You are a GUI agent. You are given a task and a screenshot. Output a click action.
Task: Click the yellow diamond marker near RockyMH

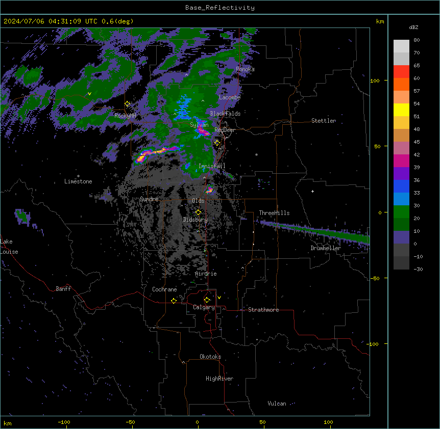click(128, 104)
